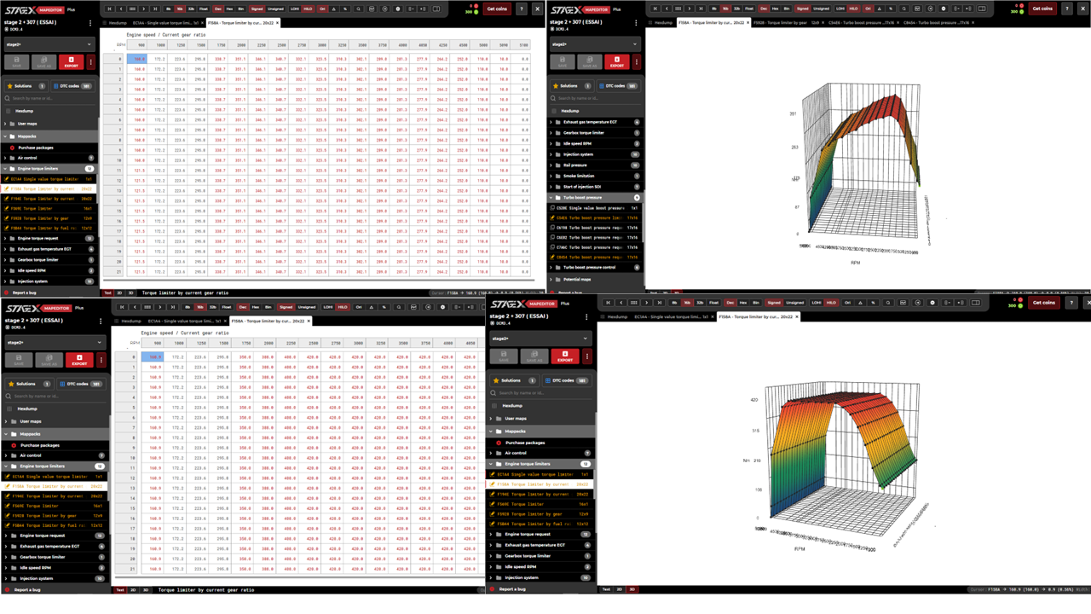
Task: Click DTC codes button in bottom-left window
Action: tap(79, 384)
